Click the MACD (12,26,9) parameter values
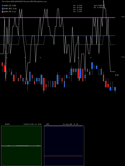Image resolution: width=125 pixels, height=166 pixels. (x=32, y=124)
